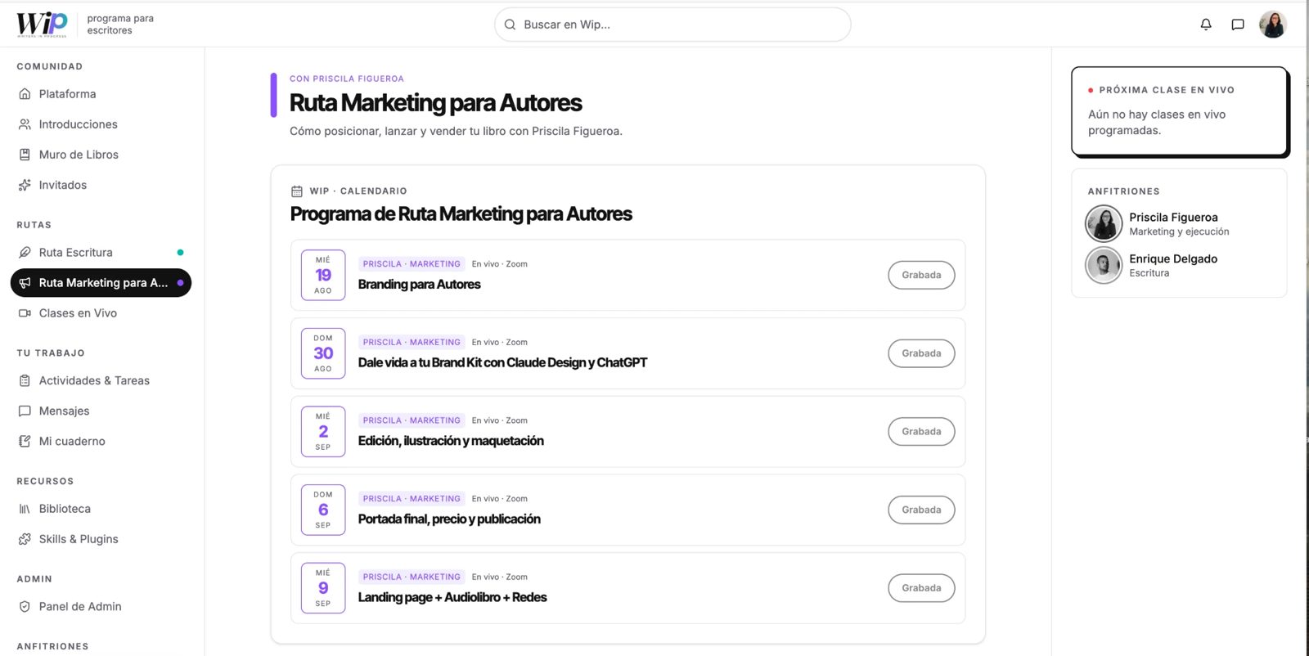This screenshot has width=1309, height=656.
Task: Open Portada final, precio y publicación title
Action: pos(449,519)
